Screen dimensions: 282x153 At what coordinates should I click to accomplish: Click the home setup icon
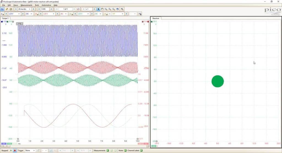[x=11, y=9]
